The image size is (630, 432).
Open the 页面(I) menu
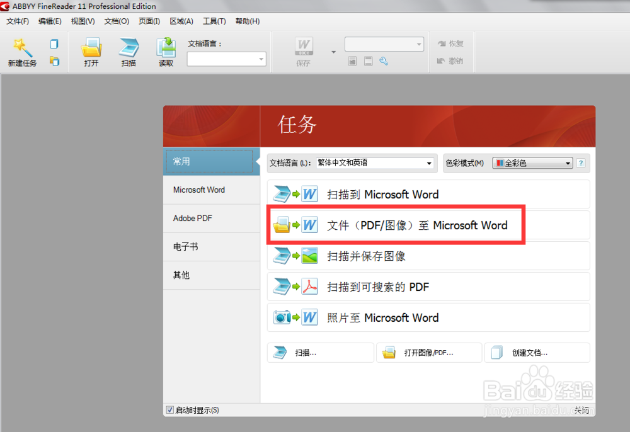pos(149,21)
